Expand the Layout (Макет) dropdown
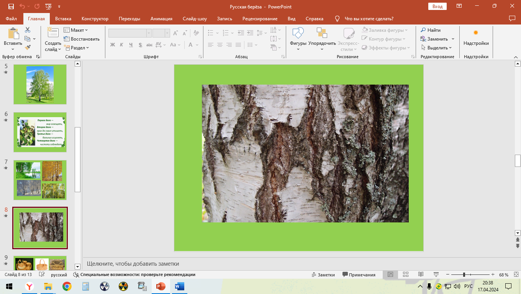Viewport: 521px width, 294px height. 76,30
